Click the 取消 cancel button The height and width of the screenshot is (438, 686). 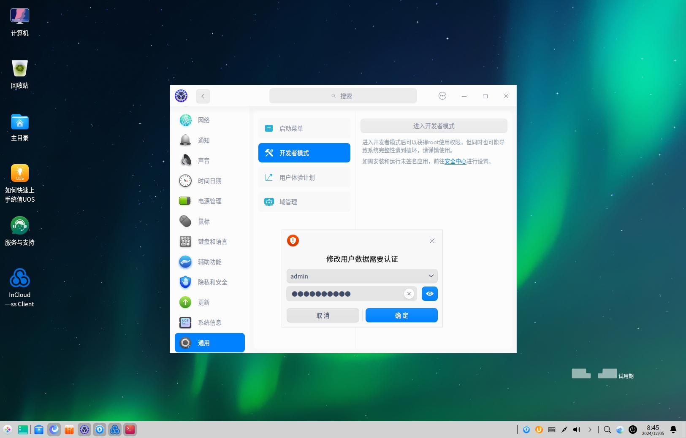tap(323, 315)
